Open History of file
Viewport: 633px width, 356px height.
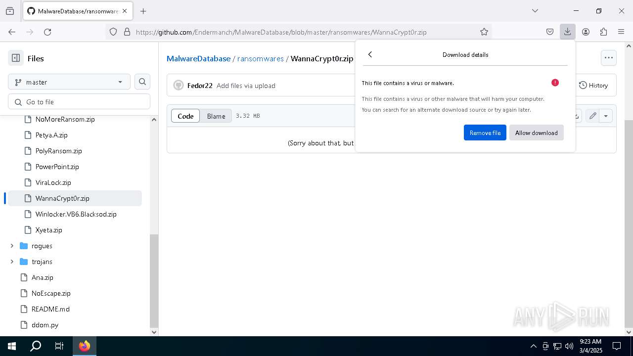click(x=593, y=85)
